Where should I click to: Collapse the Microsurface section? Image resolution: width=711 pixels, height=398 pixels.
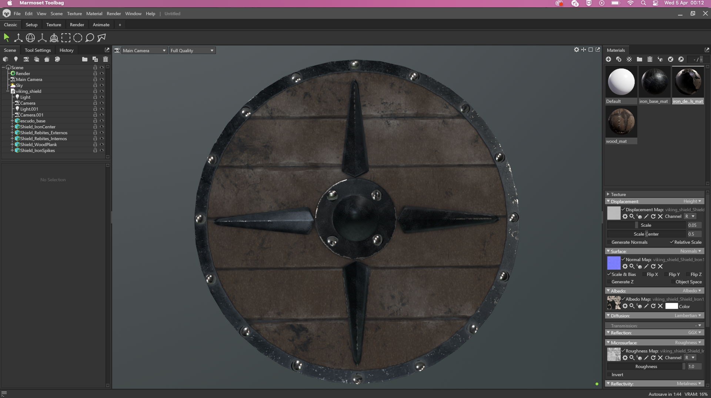(x=608, y=343)
